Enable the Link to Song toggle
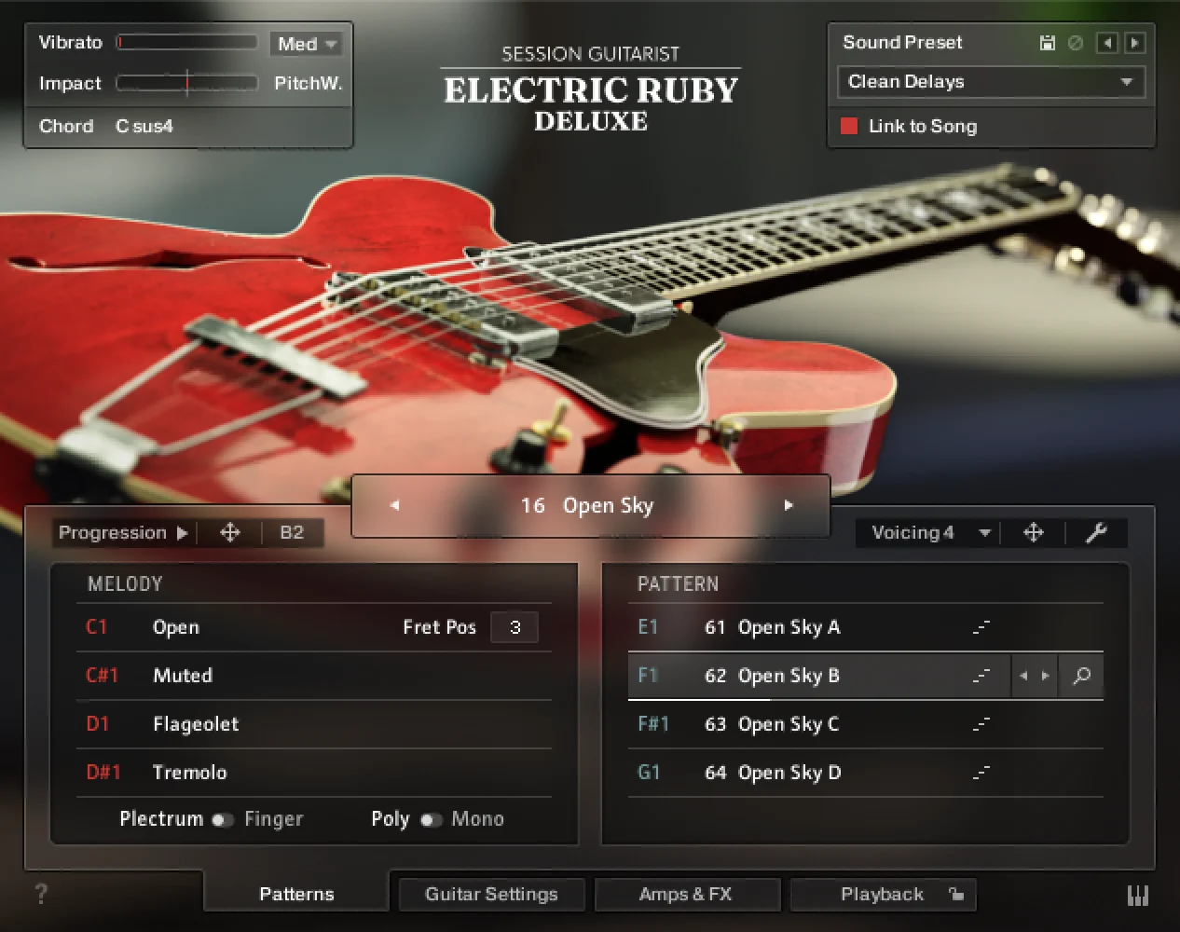 [x=849, y=127]
